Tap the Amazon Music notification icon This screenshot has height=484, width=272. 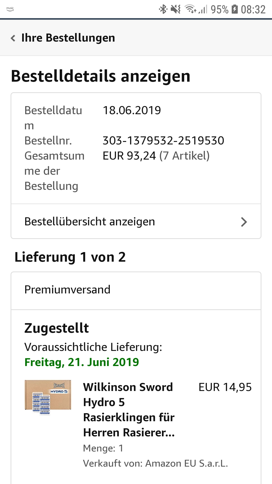(10, 9)
